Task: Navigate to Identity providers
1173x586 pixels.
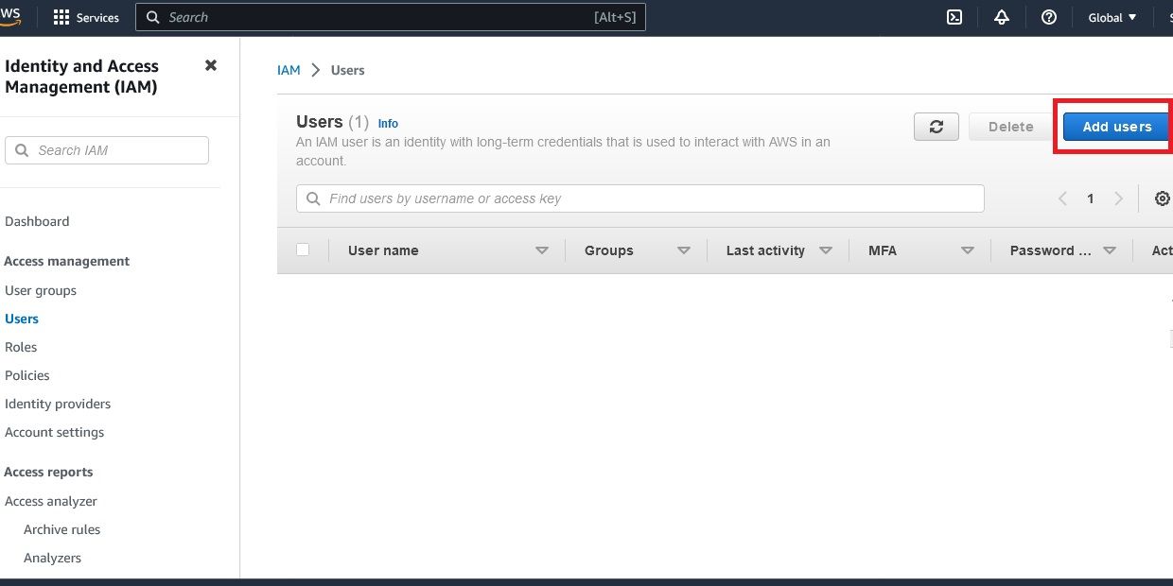Action: 58,404
